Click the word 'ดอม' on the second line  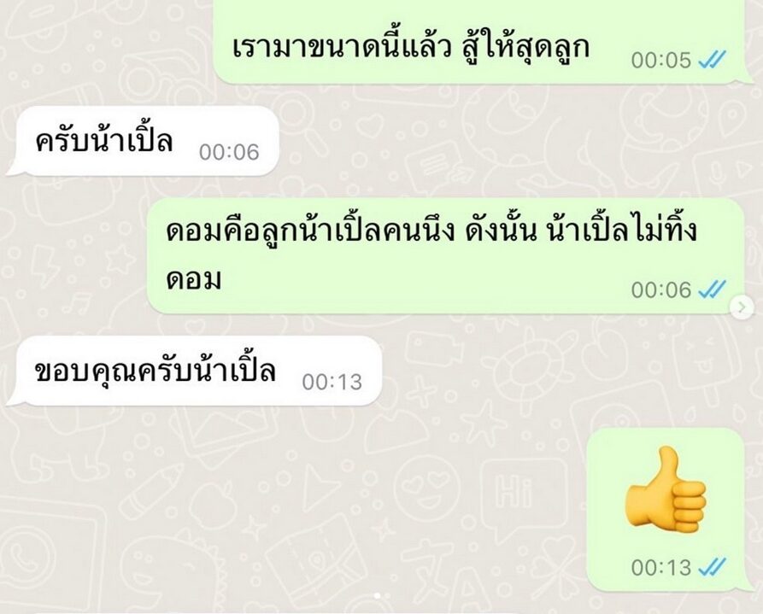[194, 279]
